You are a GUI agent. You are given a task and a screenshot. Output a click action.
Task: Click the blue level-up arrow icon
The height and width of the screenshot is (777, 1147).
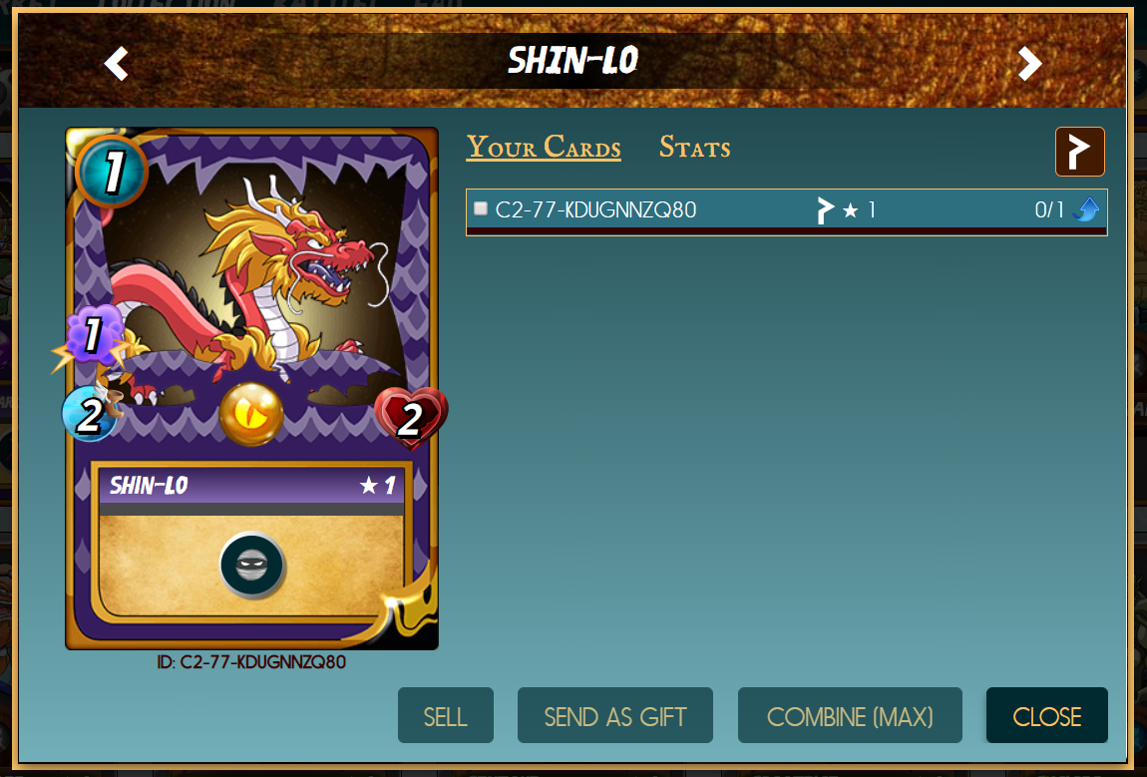coord(1086,210)
